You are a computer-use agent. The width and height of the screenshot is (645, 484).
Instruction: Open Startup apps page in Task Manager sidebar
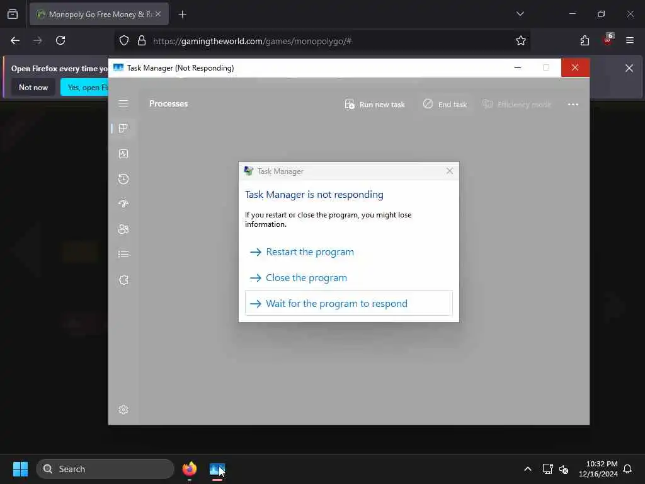123,204
